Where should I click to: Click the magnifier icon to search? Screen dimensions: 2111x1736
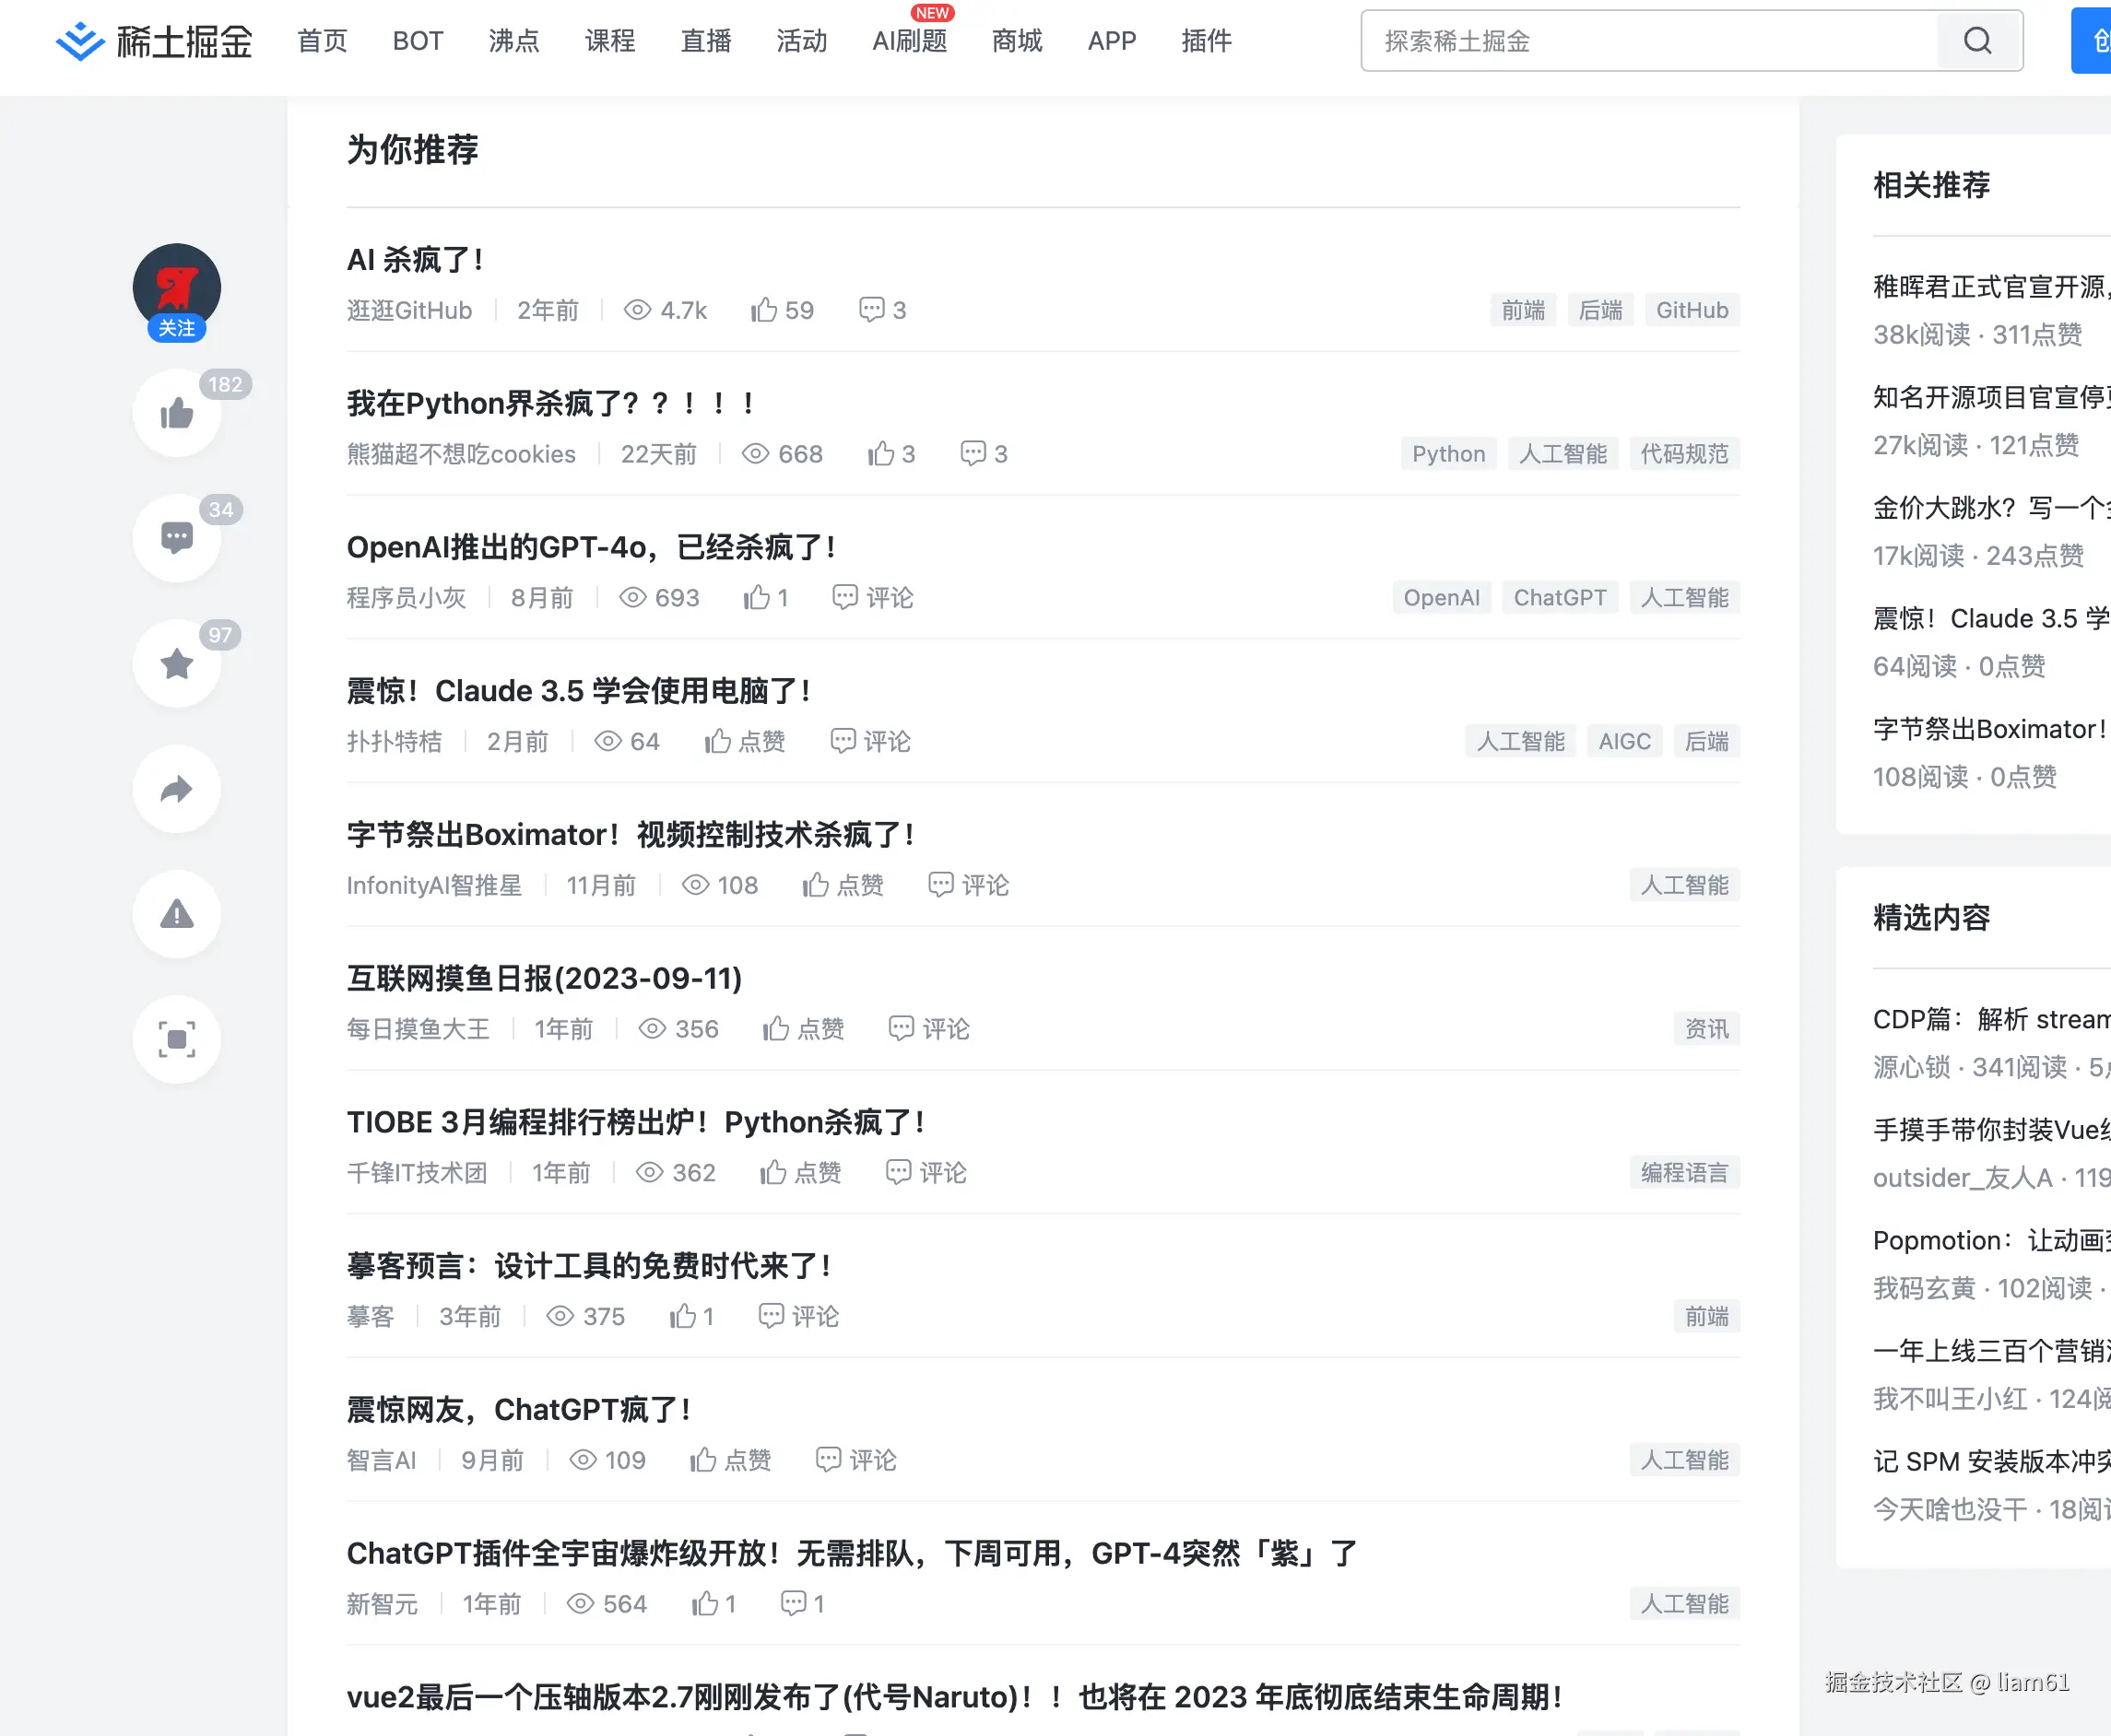click(1978, 41)
